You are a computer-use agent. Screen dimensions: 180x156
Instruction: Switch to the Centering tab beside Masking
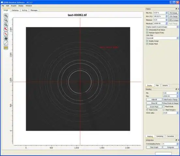point(160,136)
